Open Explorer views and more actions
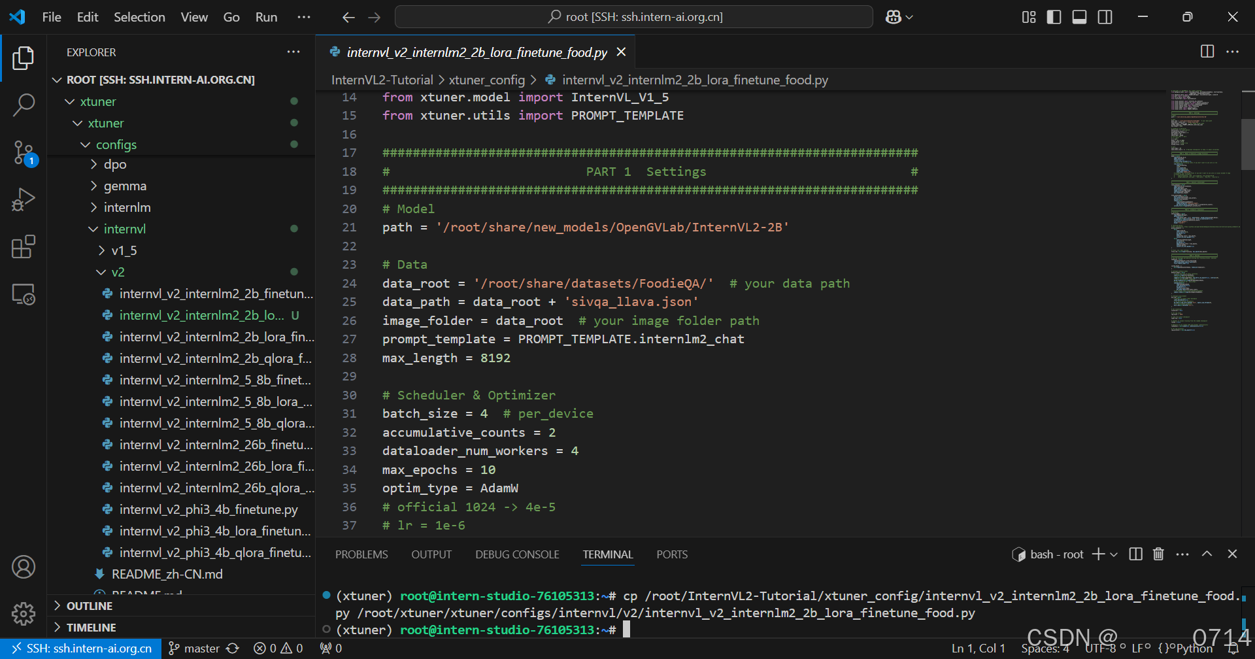 pos(293,52)
